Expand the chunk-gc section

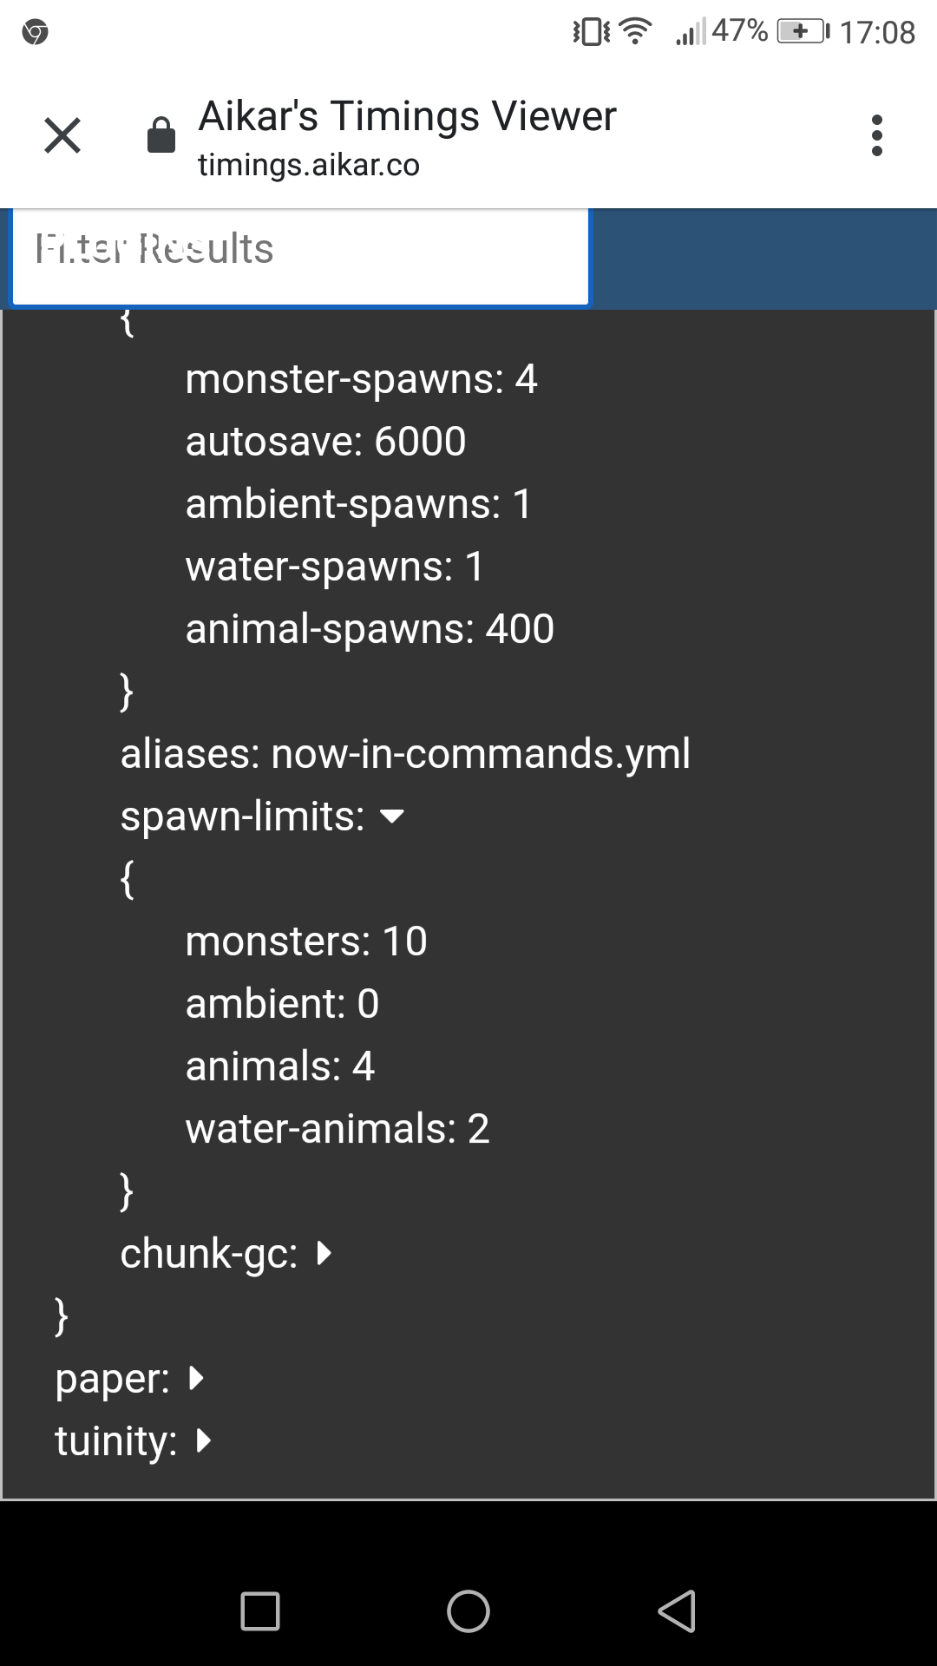(324, 1254)
